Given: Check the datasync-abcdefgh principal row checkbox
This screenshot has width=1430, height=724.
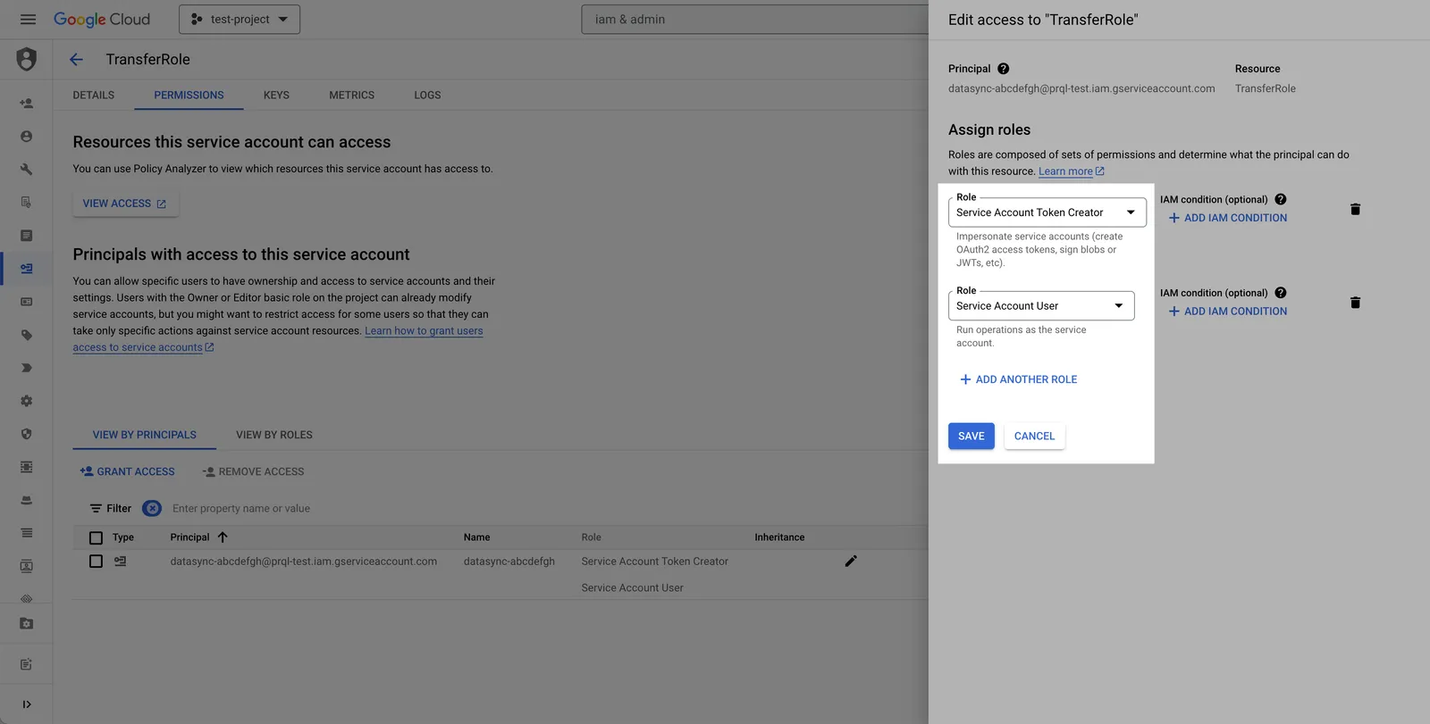Looking at the screenshot, I should [96, 562].
